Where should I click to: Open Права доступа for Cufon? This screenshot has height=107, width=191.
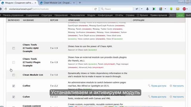[x=158, y=97]
